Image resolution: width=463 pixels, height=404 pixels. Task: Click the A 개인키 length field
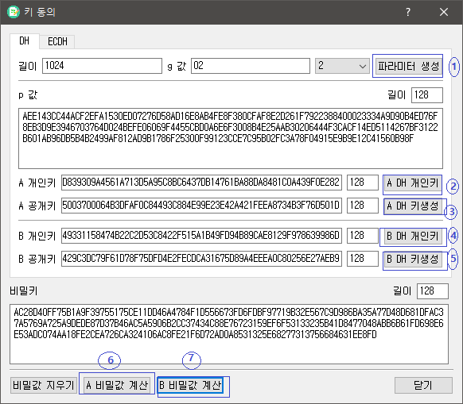[x=363, y=183]
